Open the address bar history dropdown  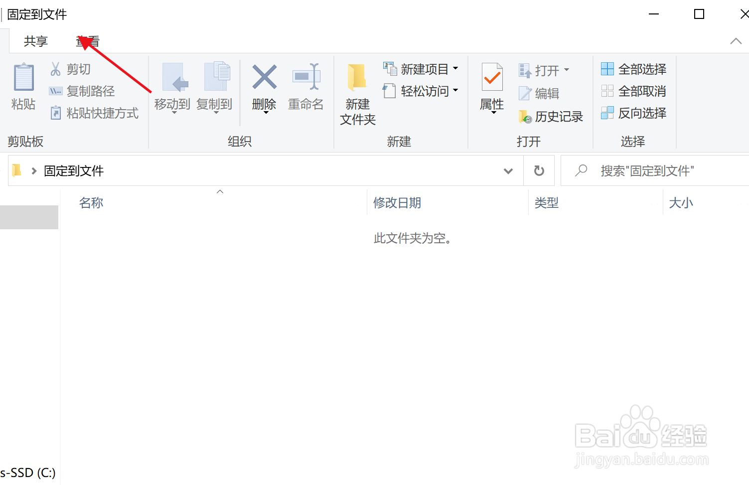508,171
